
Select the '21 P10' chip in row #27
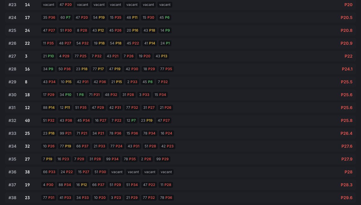(x=48, y=56)
